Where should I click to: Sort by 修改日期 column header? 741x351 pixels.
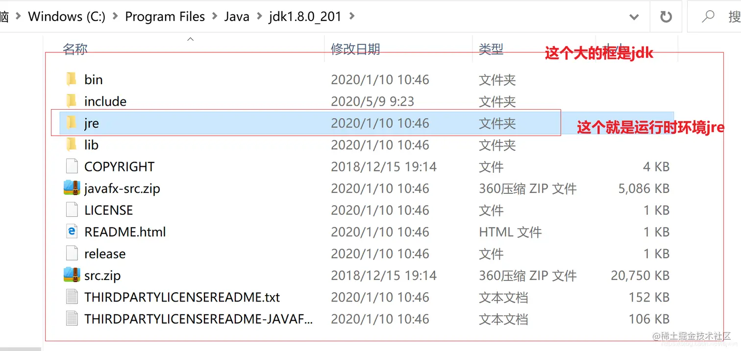[x=355, y=49]
